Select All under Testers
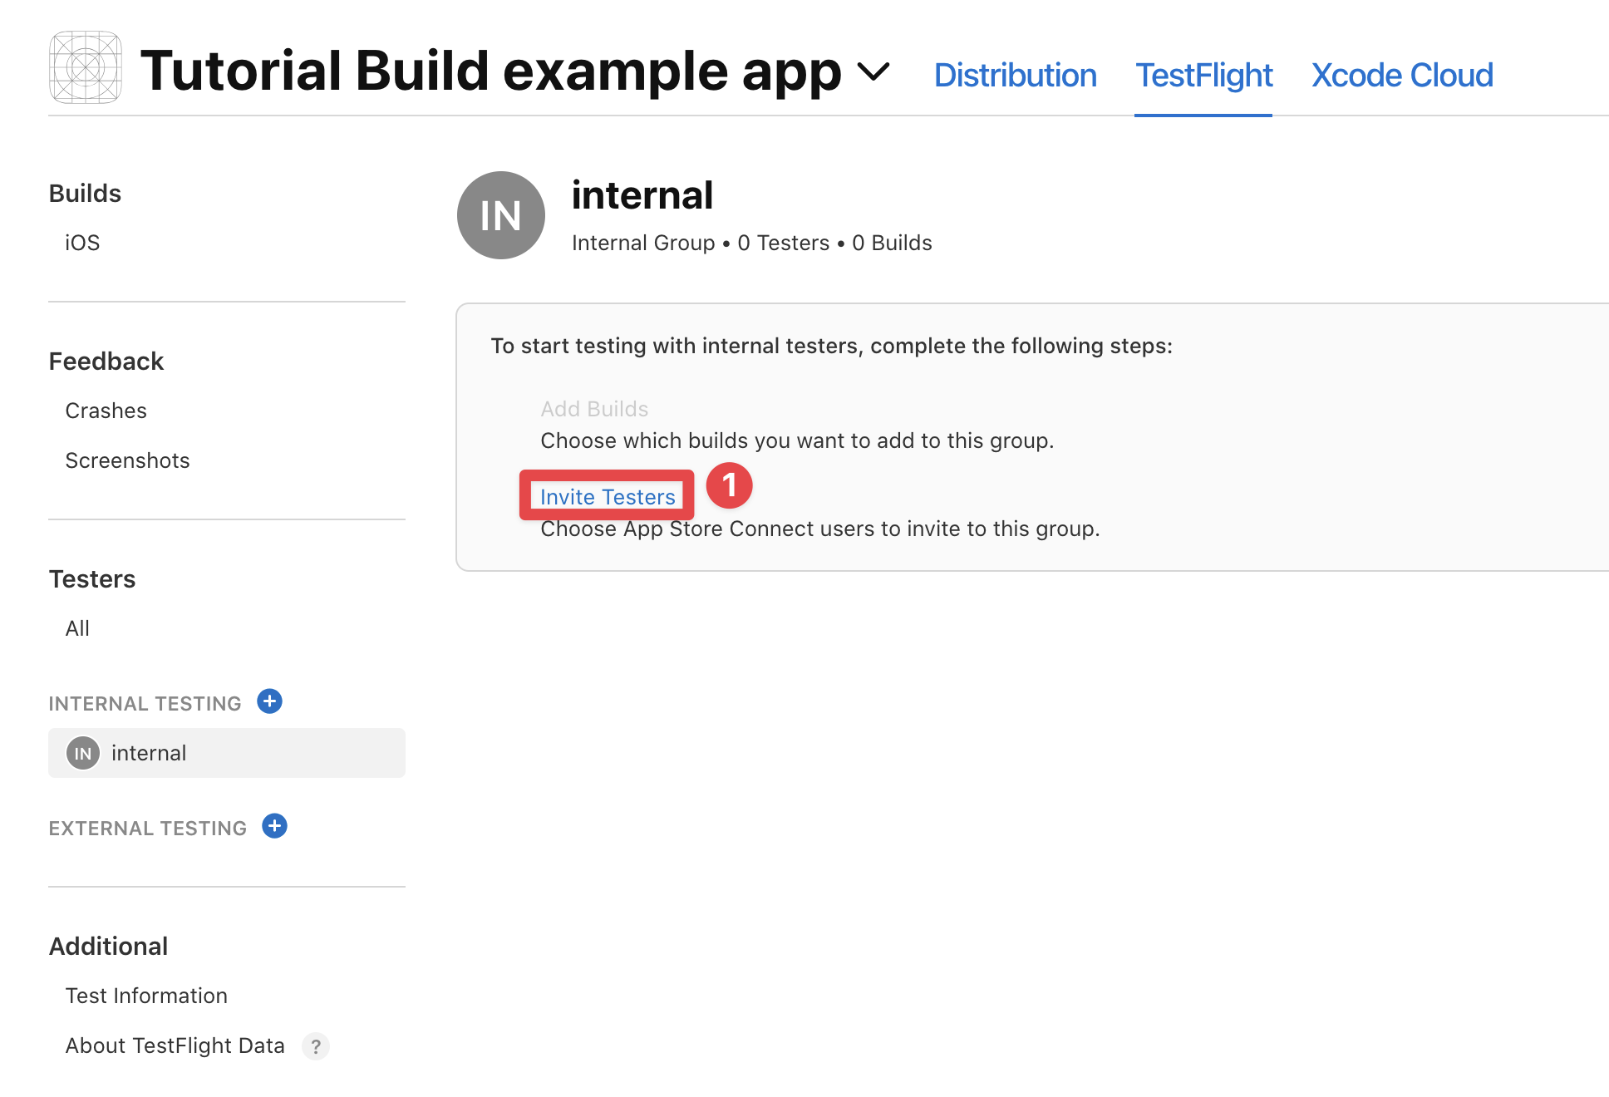 pos(76,627)
